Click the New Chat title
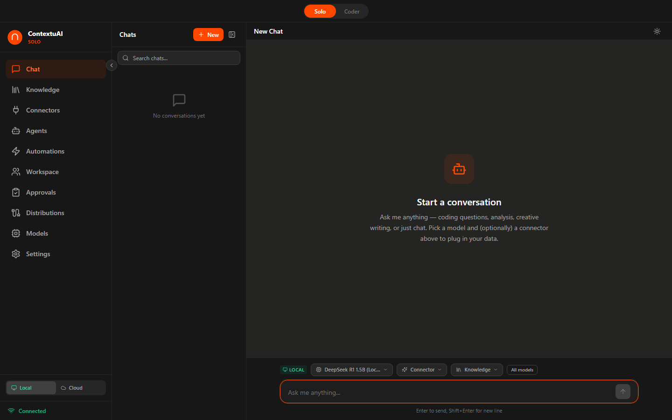This screenshot has width=672, height=420. 268,31
